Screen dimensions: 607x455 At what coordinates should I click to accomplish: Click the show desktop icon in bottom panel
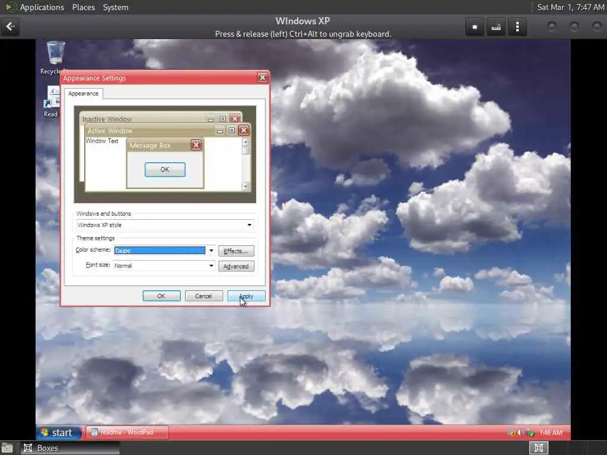coord(7,448)
